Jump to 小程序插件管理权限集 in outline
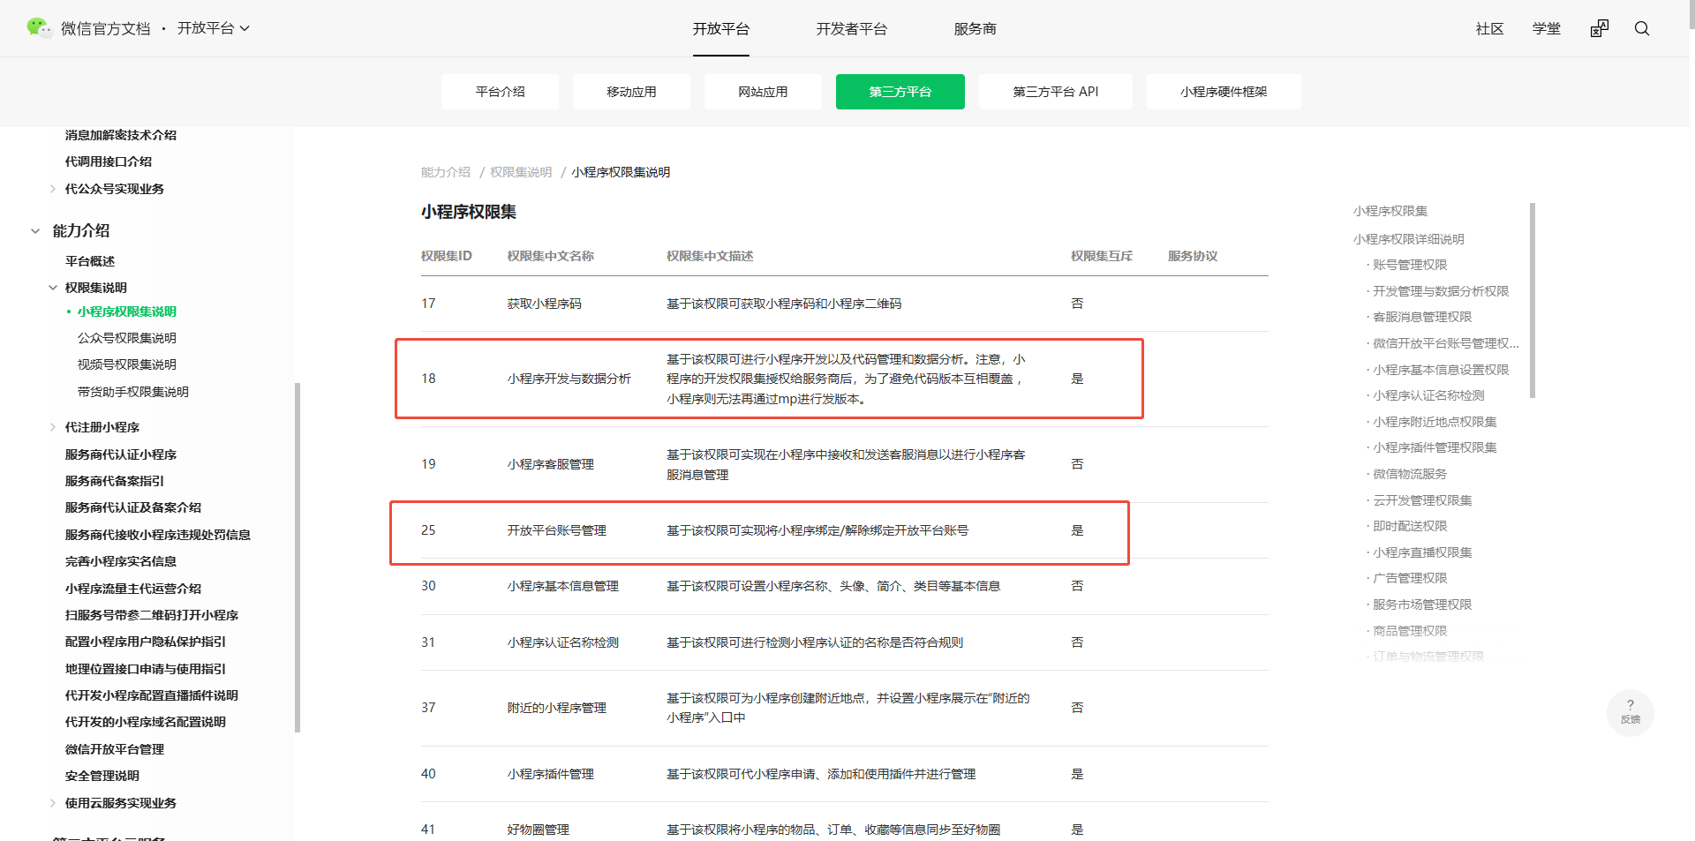The image size is (1695, 841). 1435,447
